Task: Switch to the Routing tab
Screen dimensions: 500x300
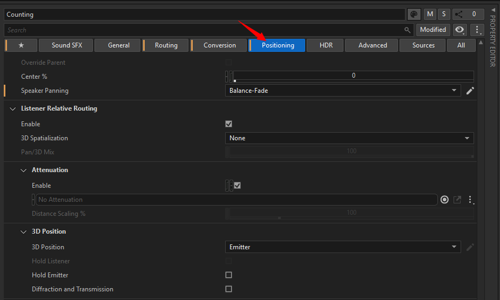Action: tap(166, 45)
